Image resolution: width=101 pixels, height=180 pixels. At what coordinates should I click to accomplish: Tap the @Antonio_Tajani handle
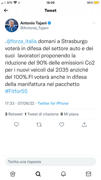tap(34, 28)
